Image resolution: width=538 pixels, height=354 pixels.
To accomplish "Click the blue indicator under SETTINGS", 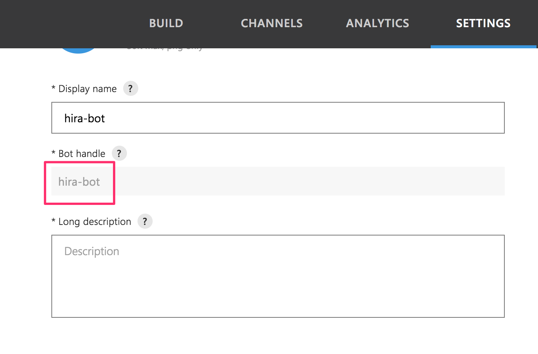I will pyautogui.click(x=483, y=46).
